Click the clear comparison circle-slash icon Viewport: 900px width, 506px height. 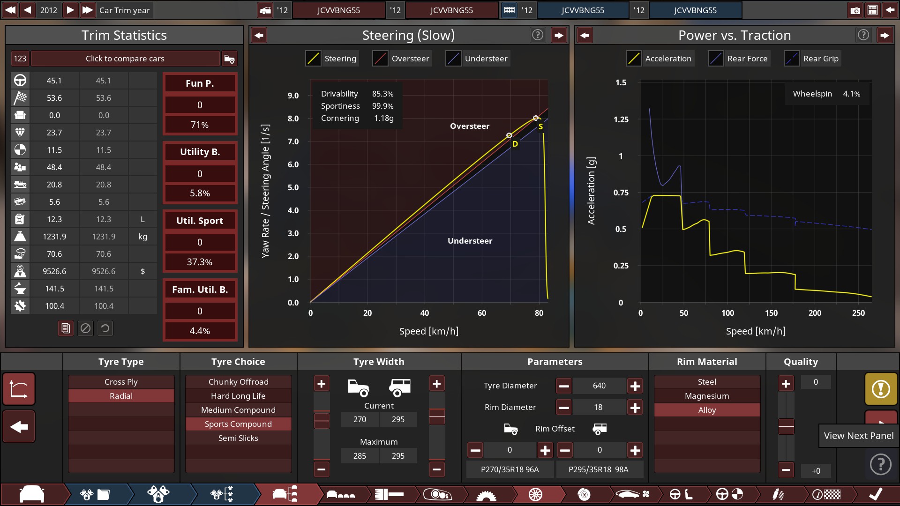pyautogui.click(x=85, y=328)
